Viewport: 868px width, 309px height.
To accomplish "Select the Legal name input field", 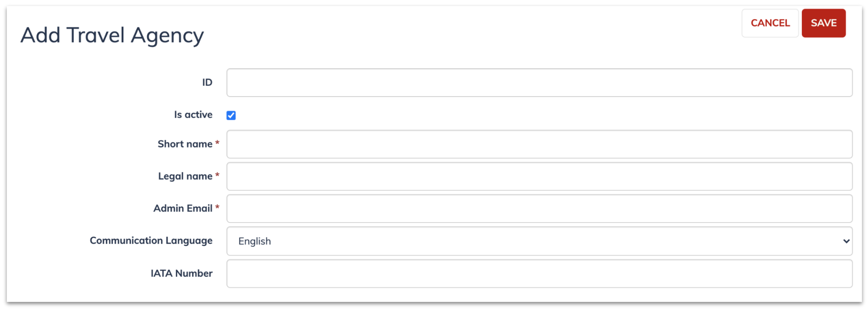I will [x=539, y=176].
